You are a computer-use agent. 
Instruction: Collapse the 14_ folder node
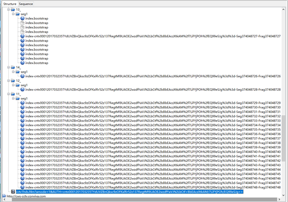point(8,68)
